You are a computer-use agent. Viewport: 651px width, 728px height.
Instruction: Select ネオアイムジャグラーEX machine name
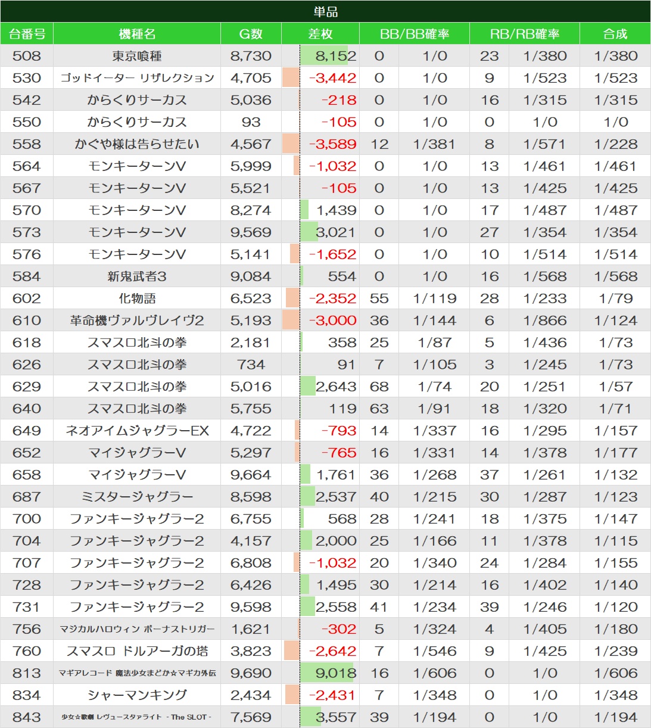[x=137, y=431]
